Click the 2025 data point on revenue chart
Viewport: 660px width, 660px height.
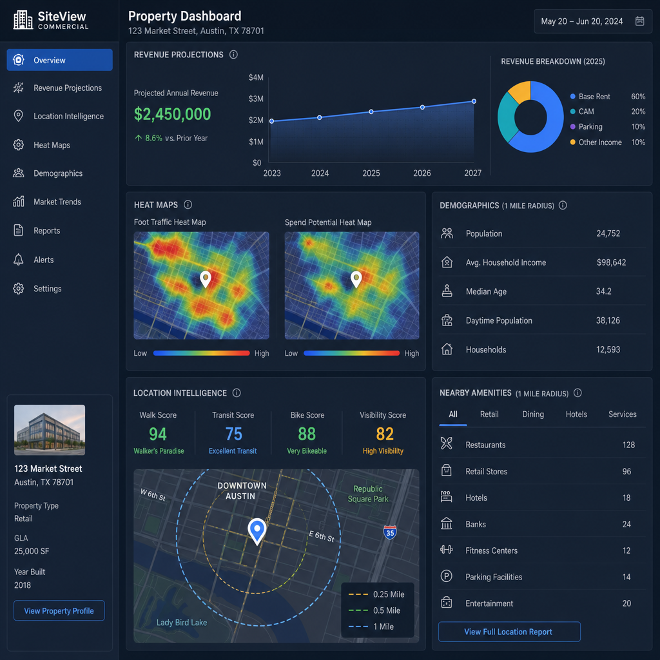371,112
